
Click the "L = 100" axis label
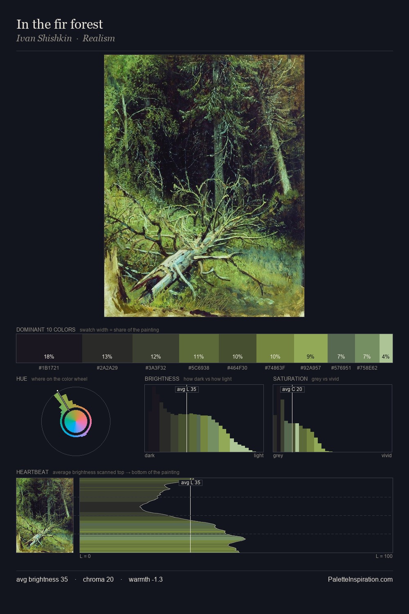click(x=384, y=556)
